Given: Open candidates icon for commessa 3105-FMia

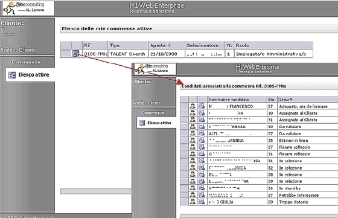Looking at the screenshot, I should (x=75, y=54).
